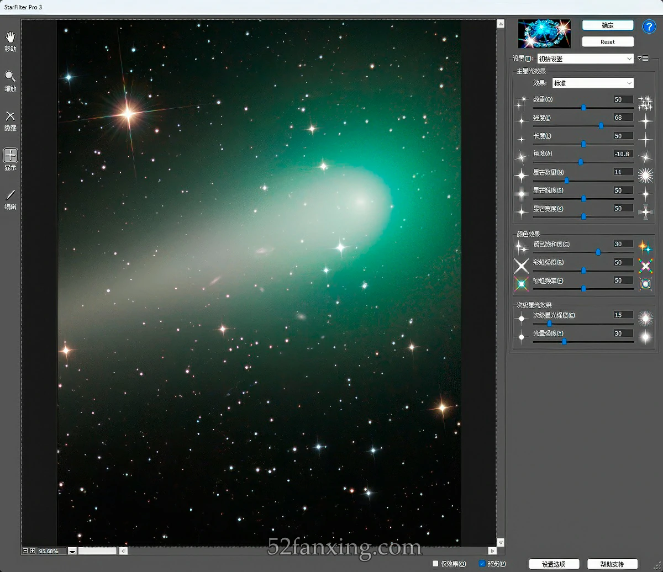663x572 pixels.
Task: Click the 光晕强度 glowing star icon on right
Action: pos(645,337)
